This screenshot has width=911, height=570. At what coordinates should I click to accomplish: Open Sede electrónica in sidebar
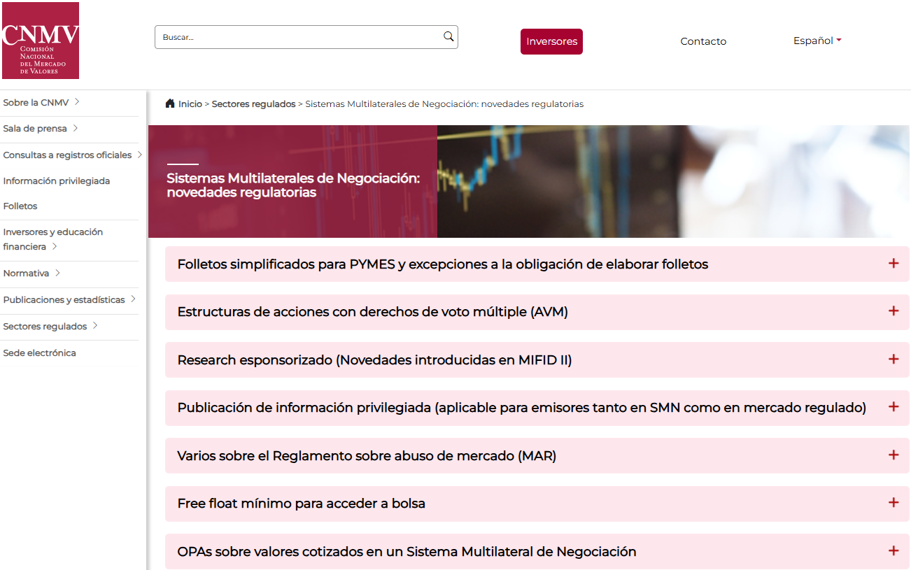39,353
